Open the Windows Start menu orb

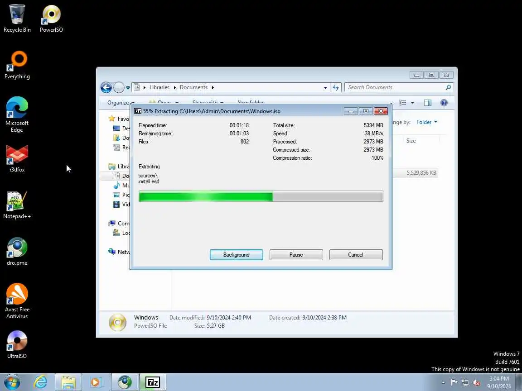point(12,382)
